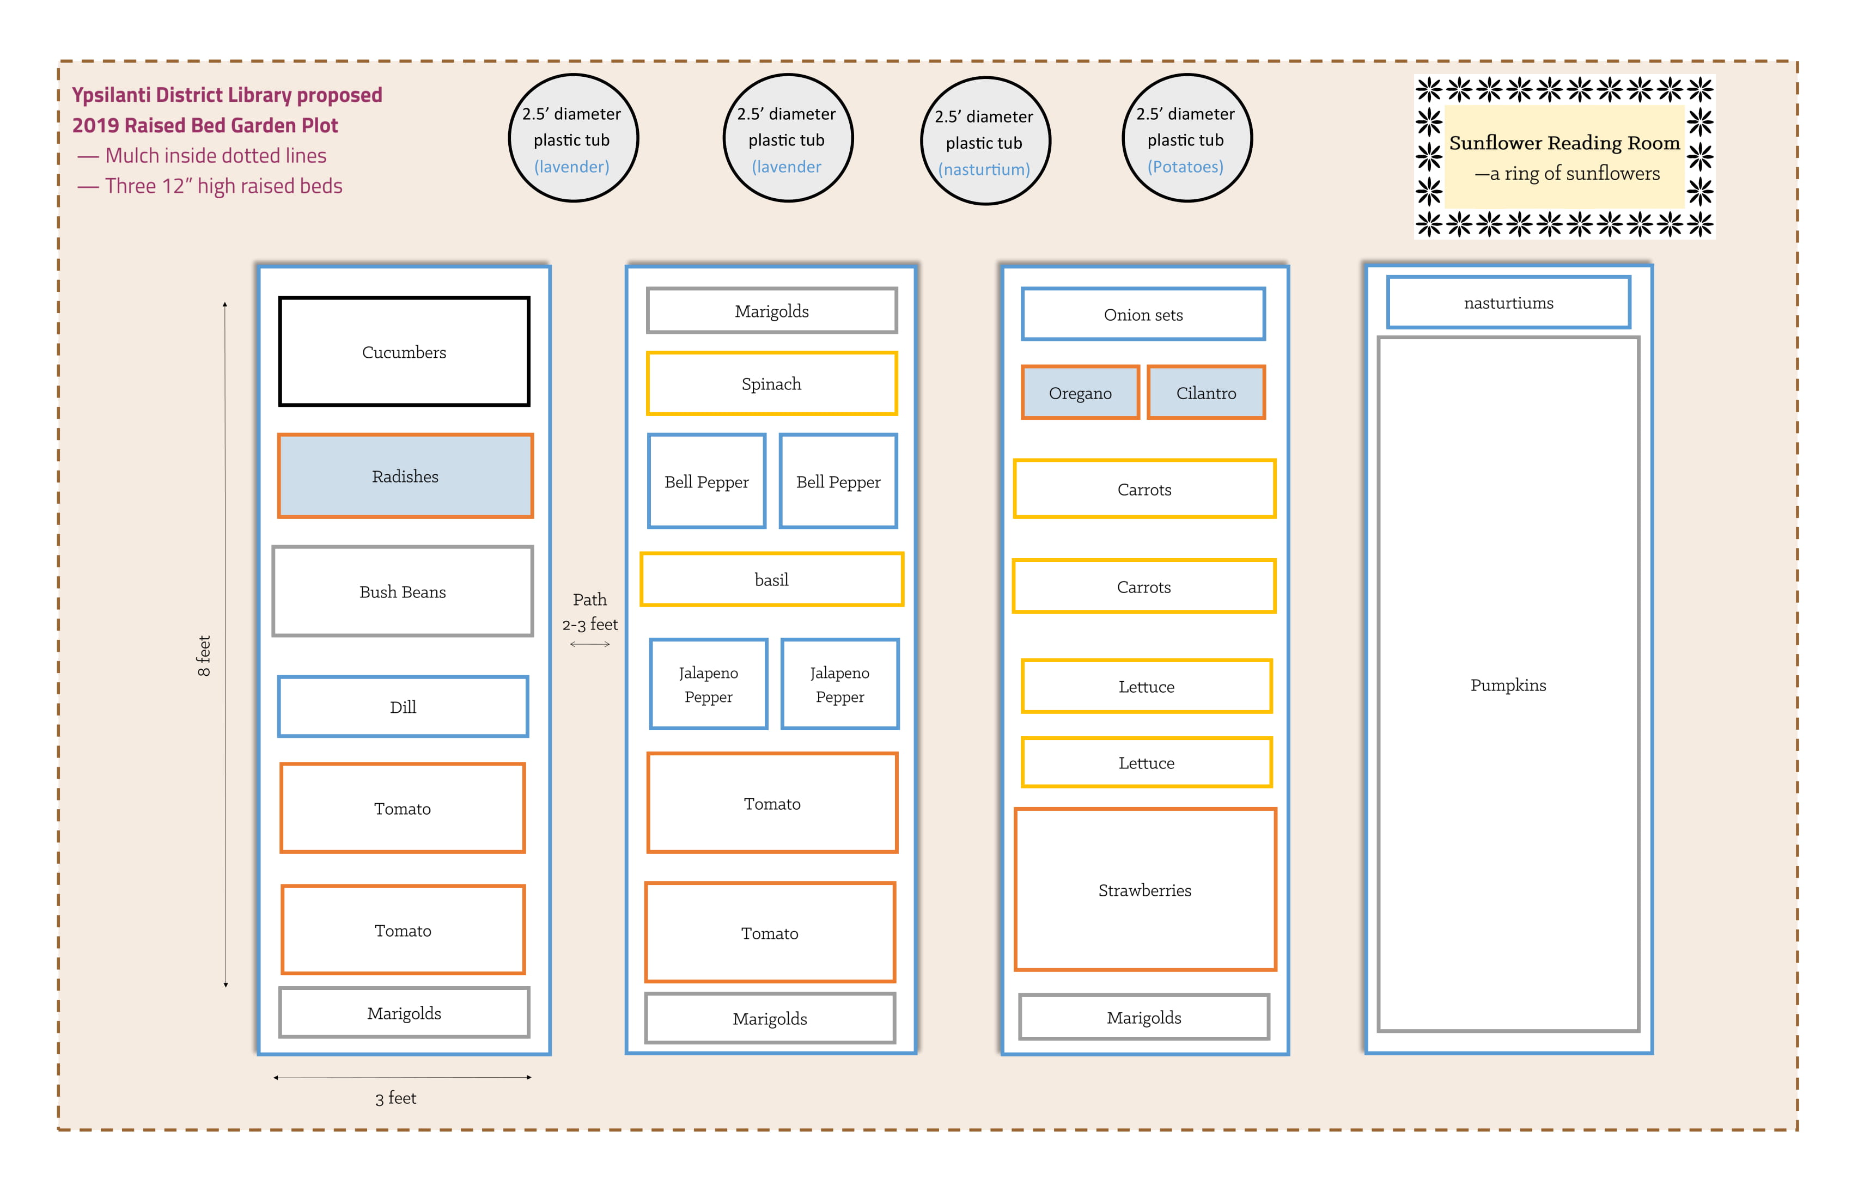
Task: Click the Cilantro box
Action: tap(1206, 393)
